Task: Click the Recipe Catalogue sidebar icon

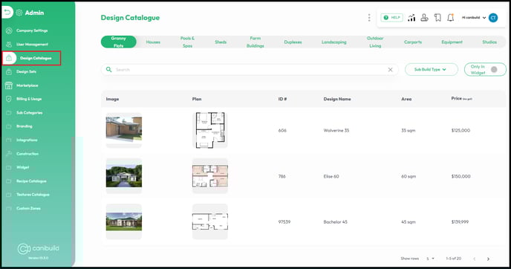Action: (x=9, y=181)
